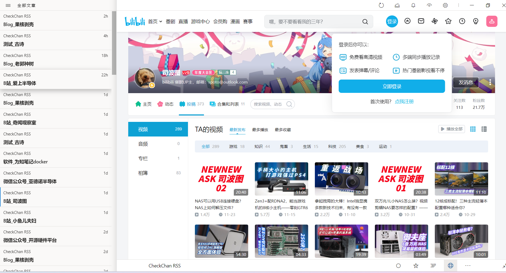Click the three-dot more menu on banner
The image size is (506, 273).
tap(490, 82)
